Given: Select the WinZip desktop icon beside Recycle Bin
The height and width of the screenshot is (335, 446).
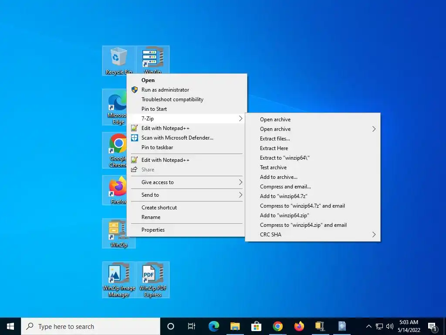Looking at the screenshot, I should (153, 60).
